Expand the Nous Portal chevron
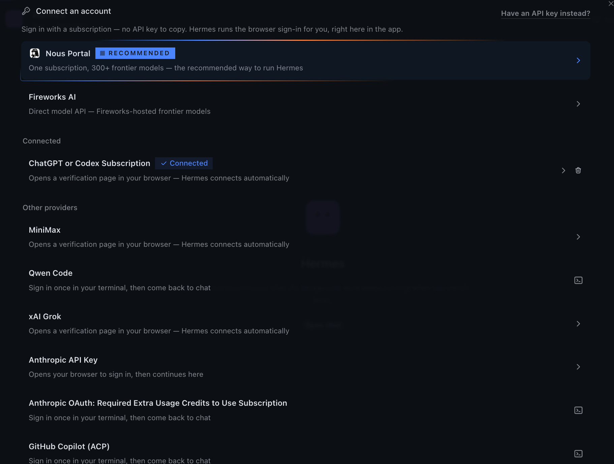 point(578,61)
